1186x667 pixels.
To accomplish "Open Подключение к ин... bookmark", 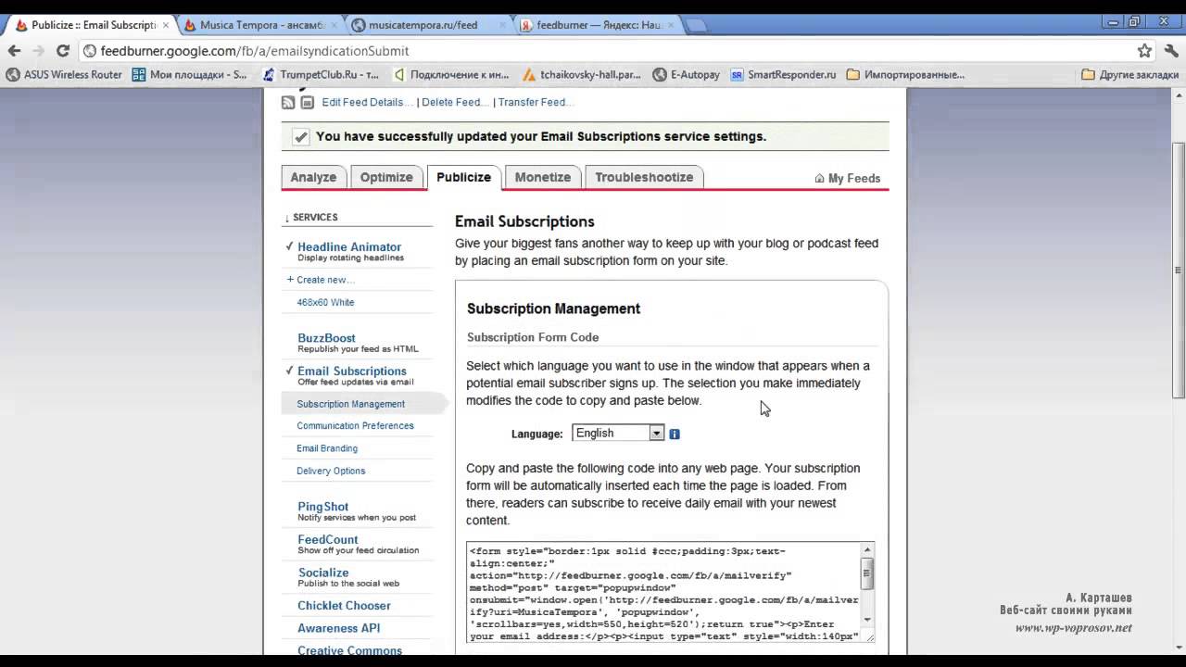I will (450, 74).
